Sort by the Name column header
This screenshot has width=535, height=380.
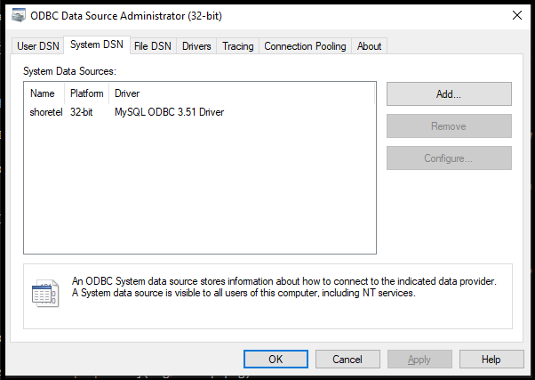[x=42, y=93]
